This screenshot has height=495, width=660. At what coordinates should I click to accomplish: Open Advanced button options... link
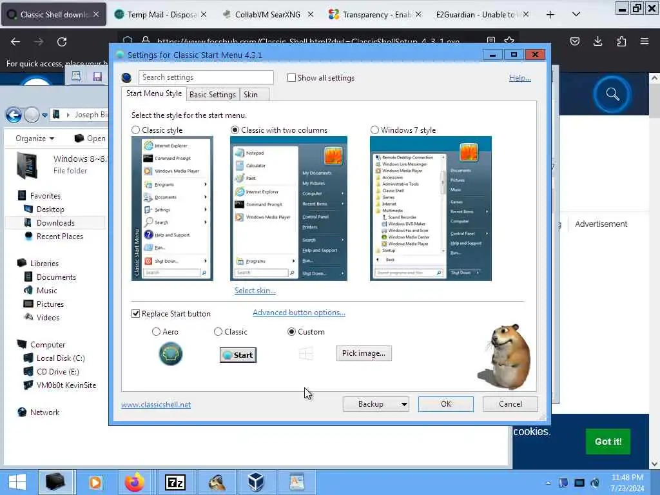click(299, 313)
